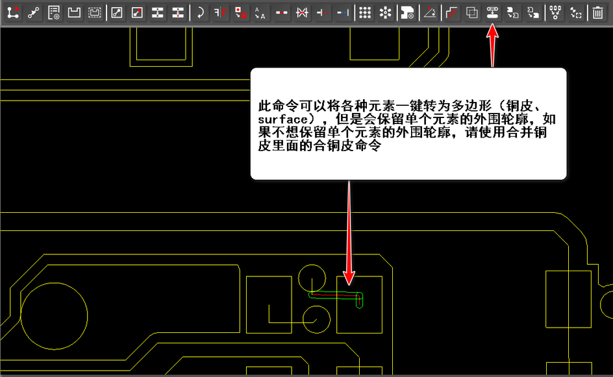Click the blue dotted line extend icon
613x377 pixels.
343,12
